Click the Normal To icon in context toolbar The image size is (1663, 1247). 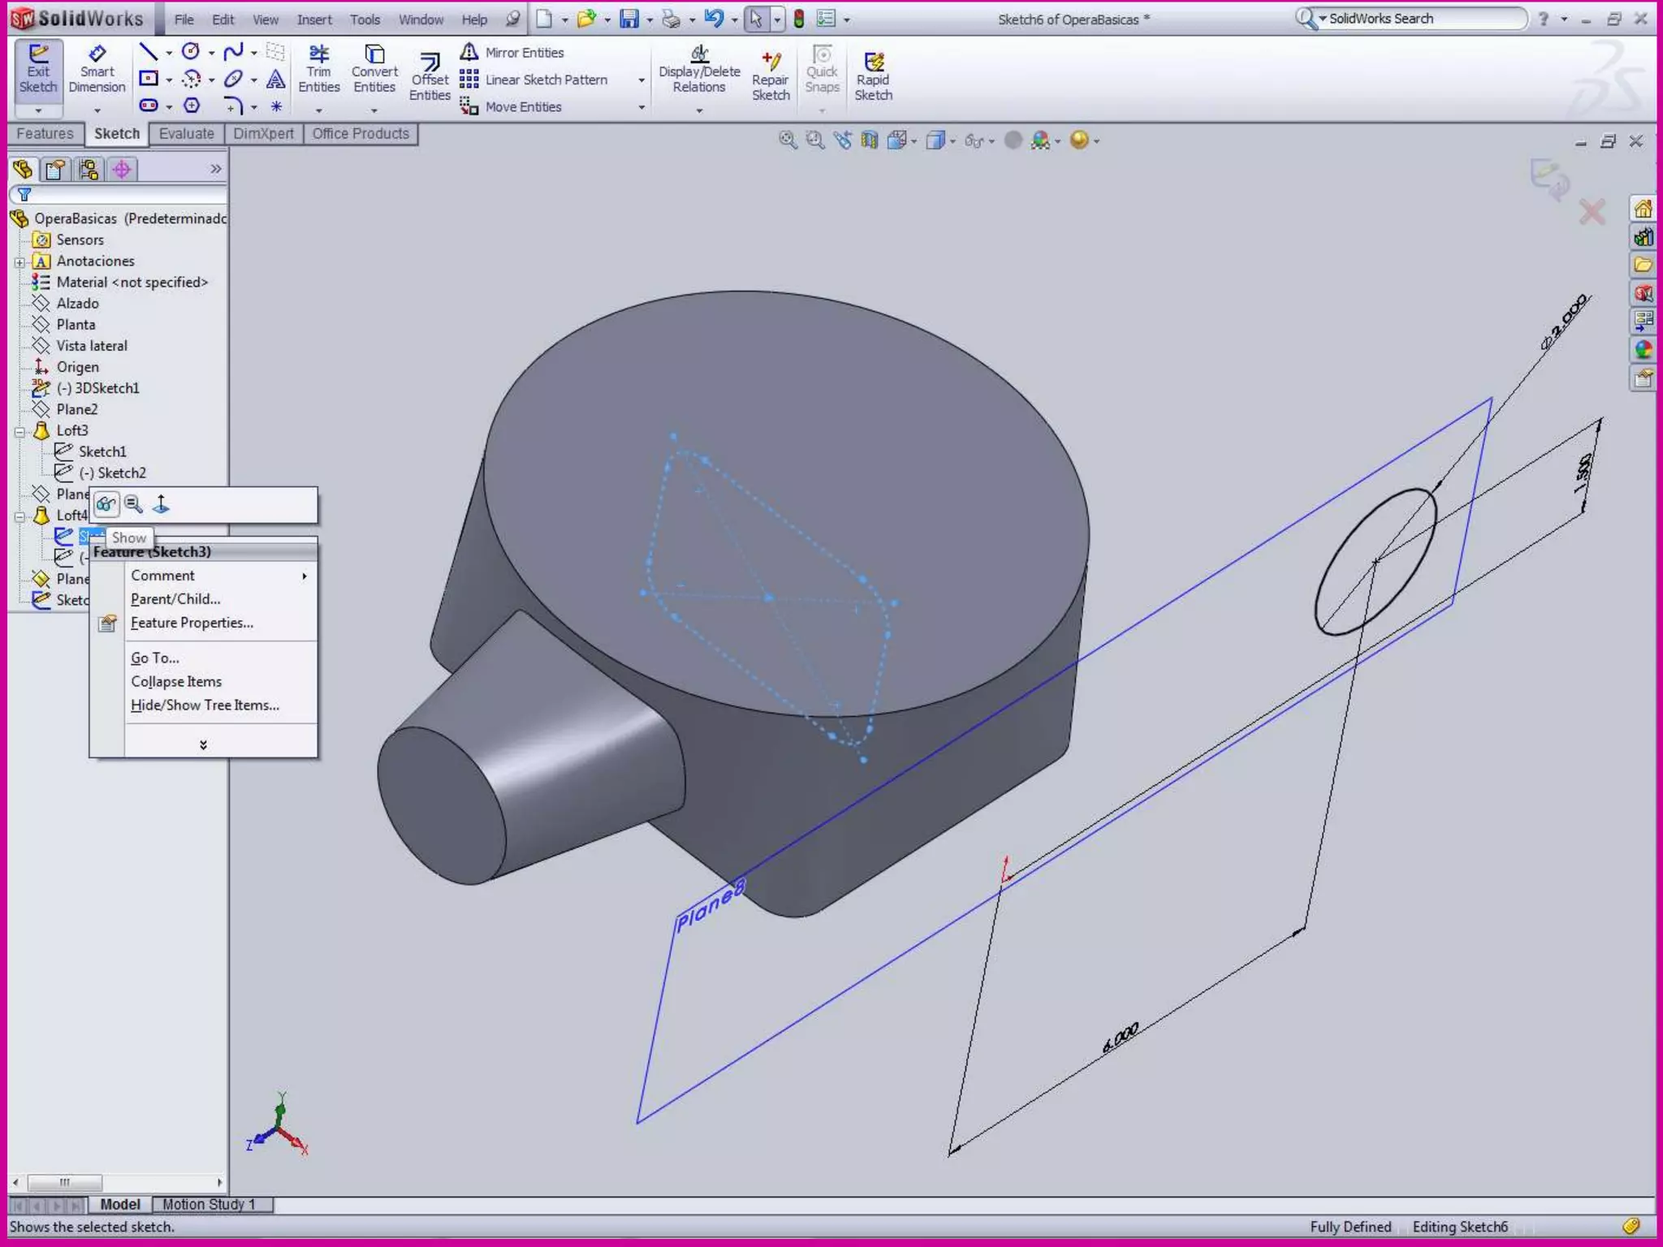162,505
